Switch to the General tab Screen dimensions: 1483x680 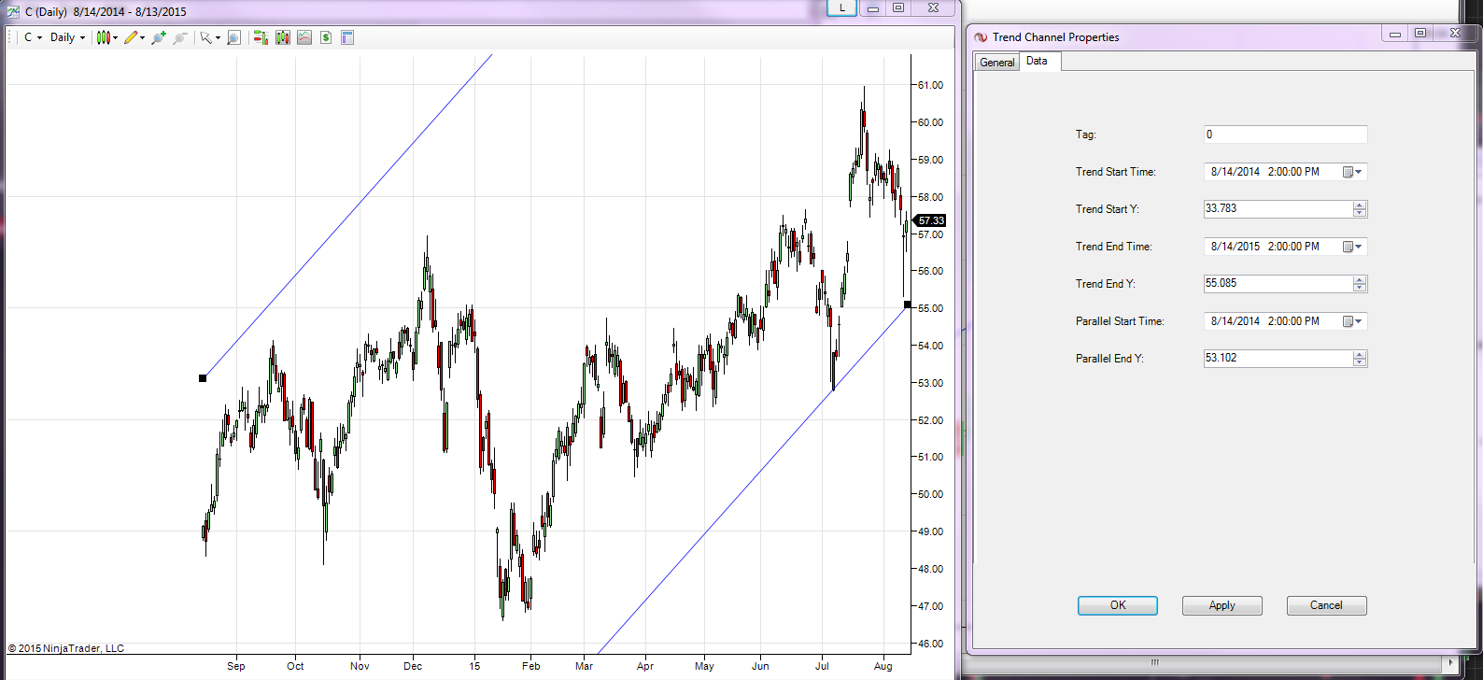pyautogui.click(x=996, y=62)
